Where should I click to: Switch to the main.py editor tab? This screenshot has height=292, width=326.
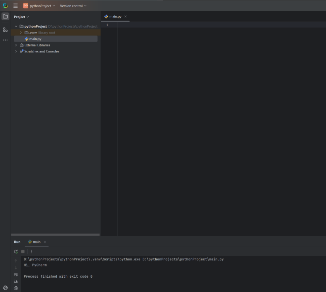pyautogui.click(x=115, y=17)
